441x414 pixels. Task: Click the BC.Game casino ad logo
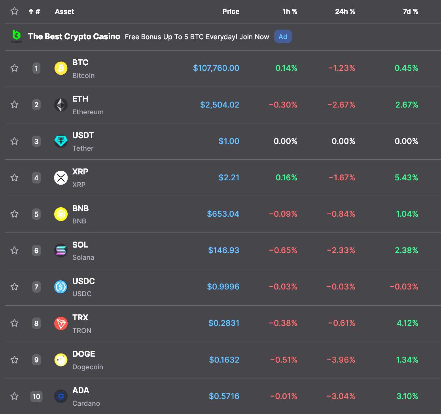(x=17, y=36)
